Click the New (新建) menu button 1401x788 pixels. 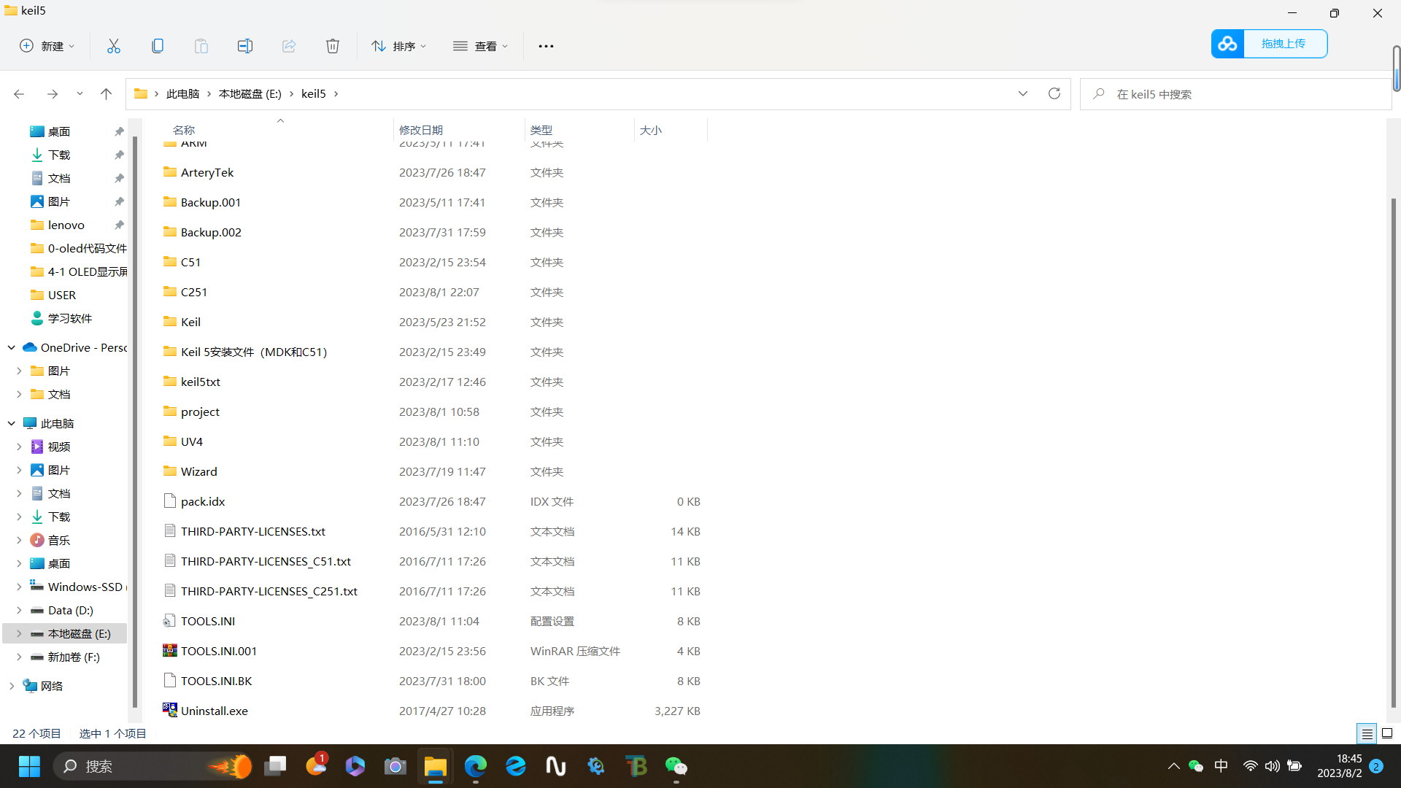(47, 46)
